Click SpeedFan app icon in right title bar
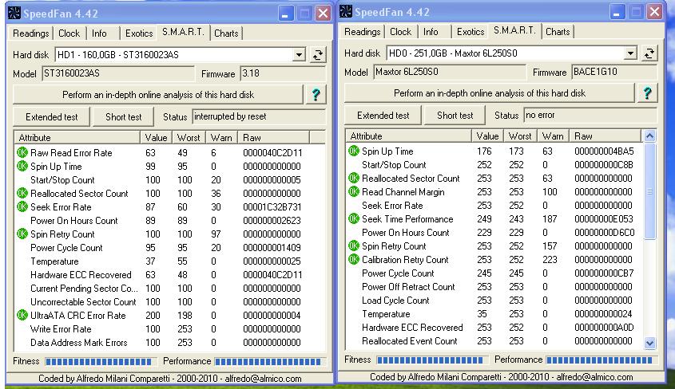 coord(346,12)
